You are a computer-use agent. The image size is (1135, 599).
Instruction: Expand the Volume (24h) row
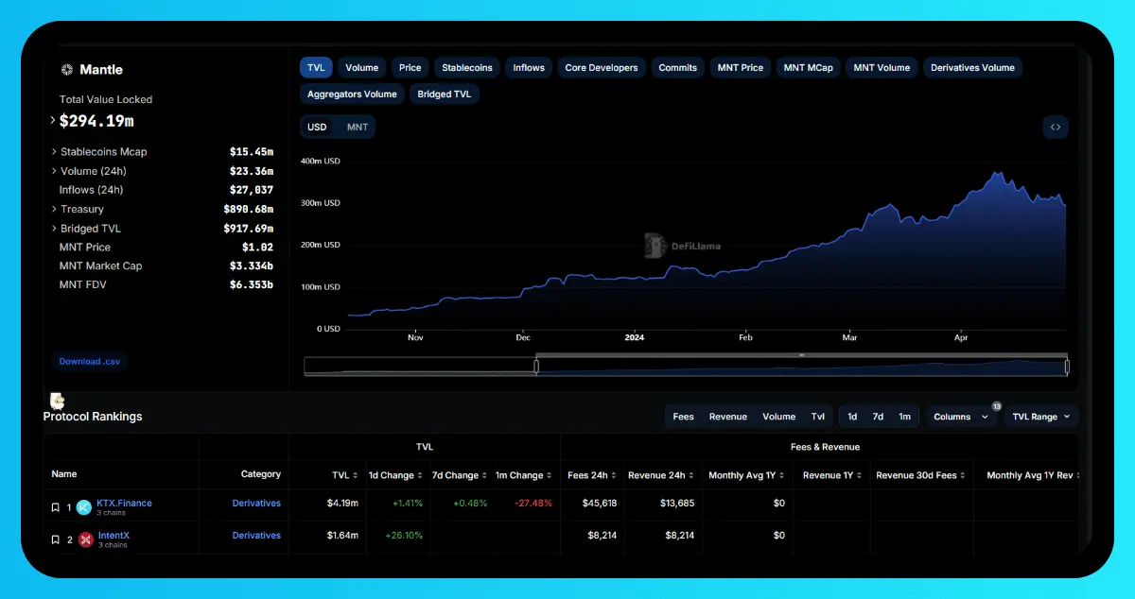pyautogui.click(x=54, y=171)
